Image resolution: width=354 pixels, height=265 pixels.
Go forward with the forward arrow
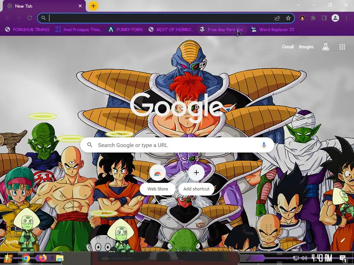pos(19,18)
